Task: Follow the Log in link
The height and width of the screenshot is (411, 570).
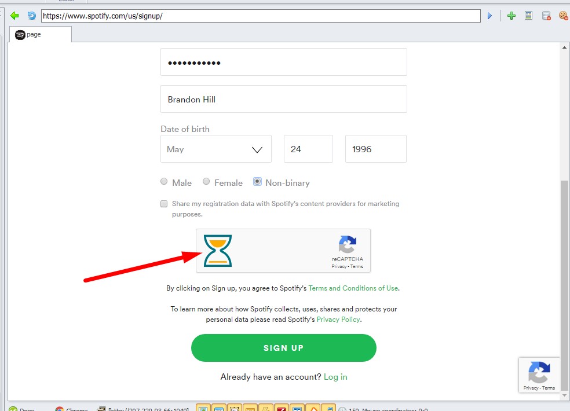Action: (x=335, y=377)
